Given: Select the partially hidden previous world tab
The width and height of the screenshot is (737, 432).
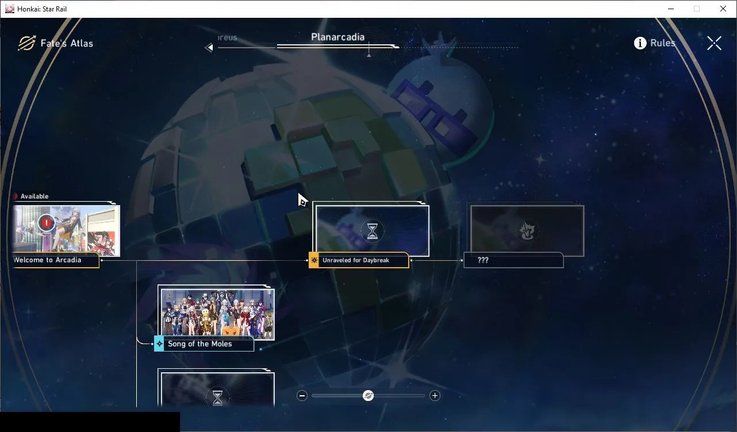Looking at the screenshot, I should tap(227, 38).
